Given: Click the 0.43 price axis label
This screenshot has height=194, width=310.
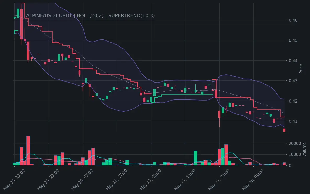Looking at the screenshot, I should coord(293,81).
